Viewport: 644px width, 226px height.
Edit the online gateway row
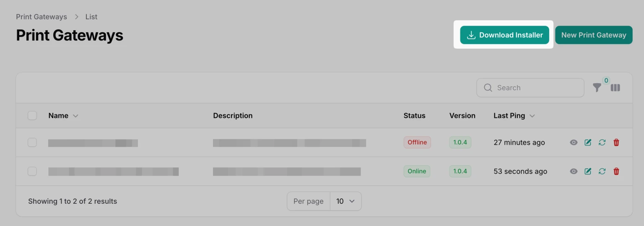[x=588, y=171]
